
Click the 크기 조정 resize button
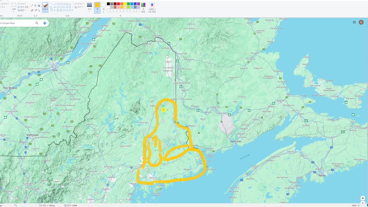[x=23, y=7]
